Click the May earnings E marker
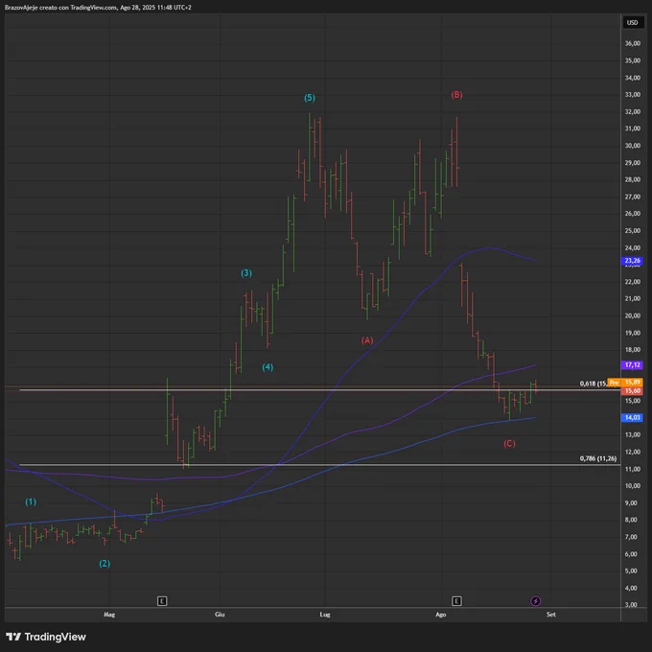This screenshot has height=652, width=652. click(x=162, y=601)
